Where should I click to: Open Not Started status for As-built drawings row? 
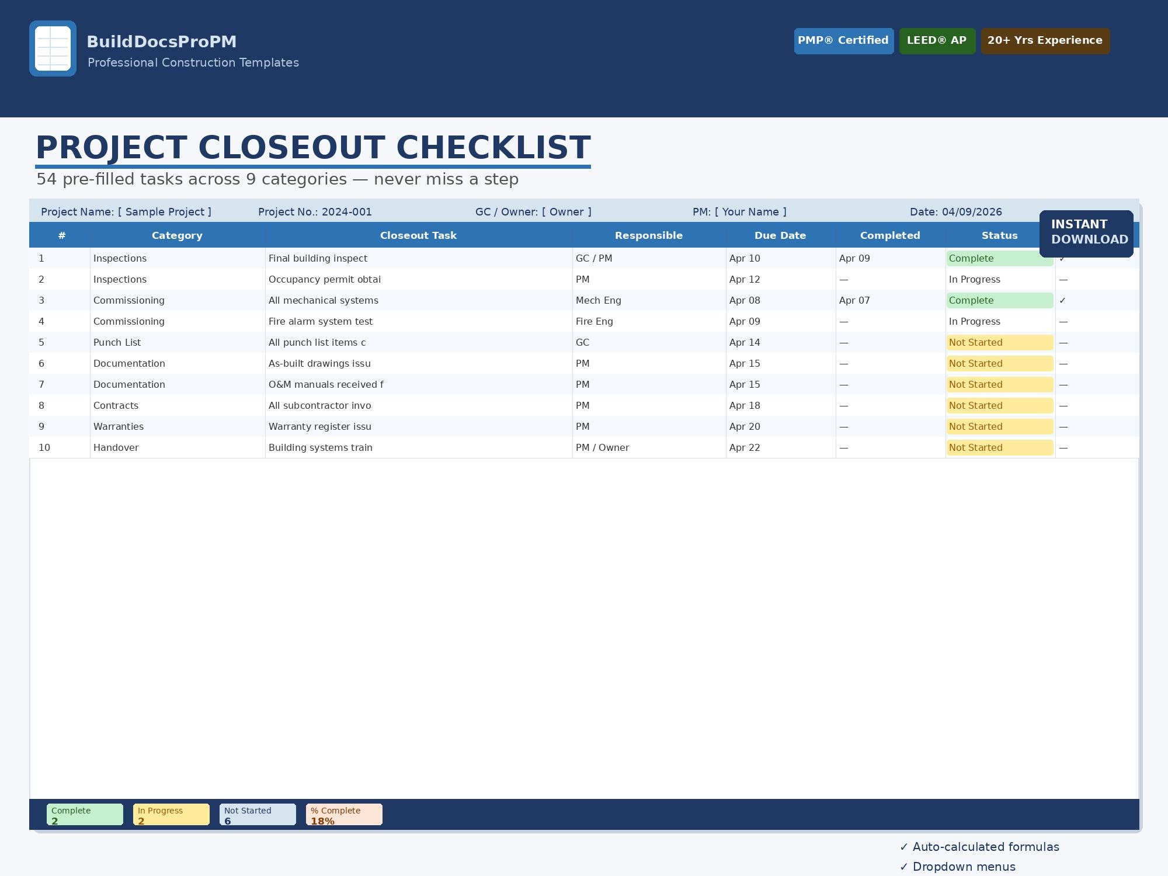1000,363
